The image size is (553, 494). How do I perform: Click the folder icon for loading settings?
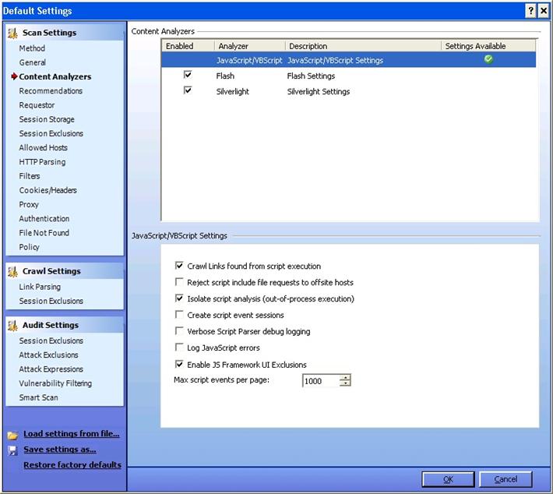[x=12, y=435]
